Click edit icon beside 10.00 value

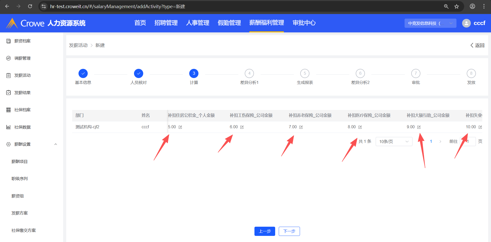pyautogui.click(x=480, y=127)
